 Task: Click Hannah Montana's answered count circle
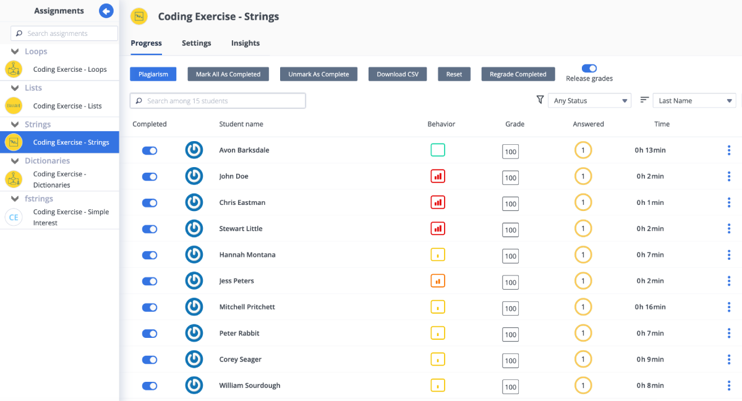(x=582, y=255)
